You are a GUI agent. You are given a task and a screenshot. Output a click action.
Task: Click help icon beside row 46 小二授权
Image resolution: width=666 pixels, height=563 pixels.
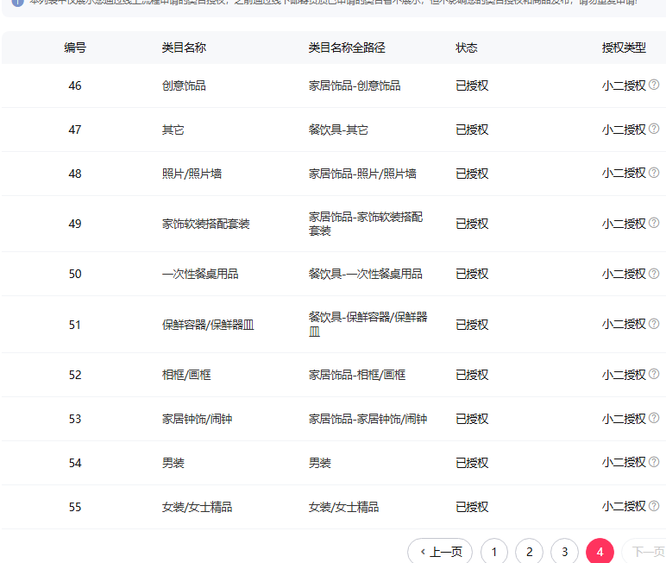[654, 85]
